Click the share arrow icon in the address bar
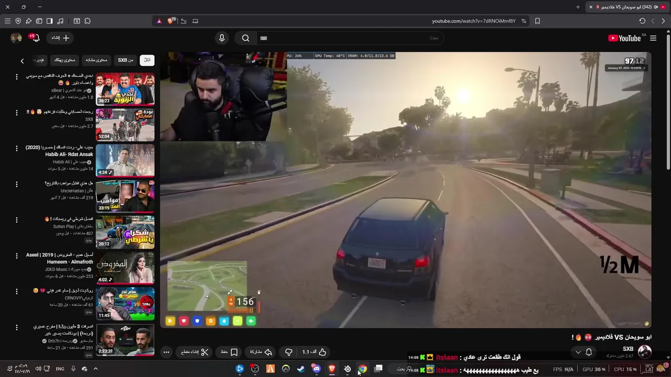The width and height of the screenshot is (671, 377). click(x=183, y=21)
